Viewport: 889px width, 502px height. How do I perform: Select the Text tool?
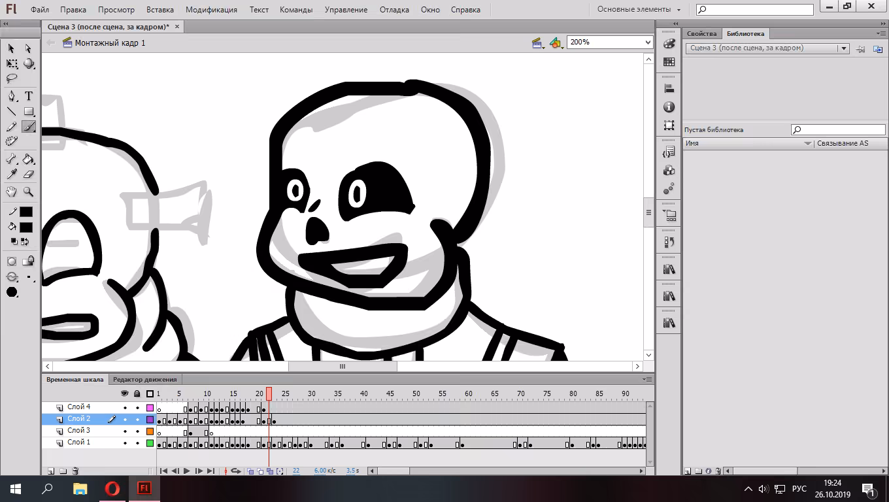point(28,96)
